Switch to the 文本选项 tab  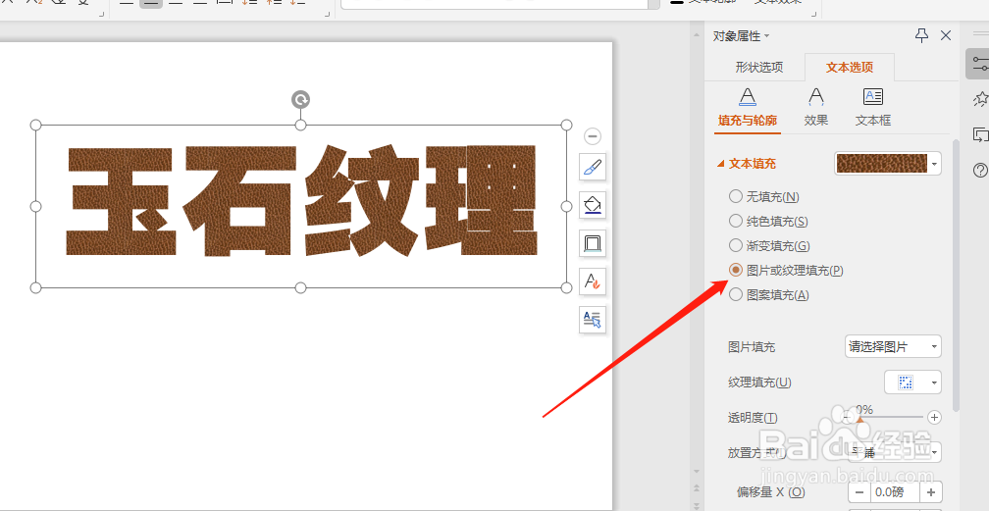coord(850,68)
